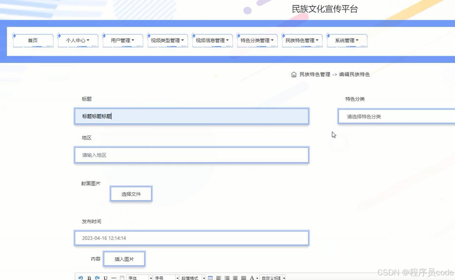Click the Undo icon in the editor toolbar

click(81, 278)
